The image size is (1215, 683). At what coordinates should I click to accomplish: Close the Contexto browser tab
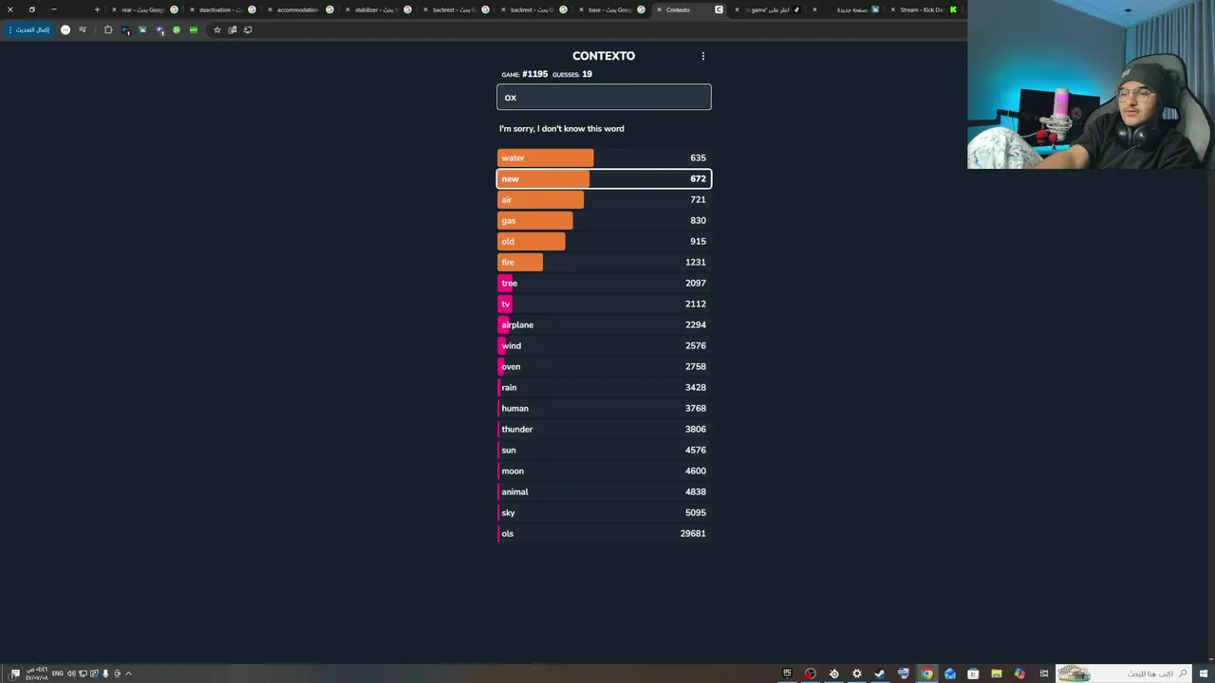[x=659, y=9]
